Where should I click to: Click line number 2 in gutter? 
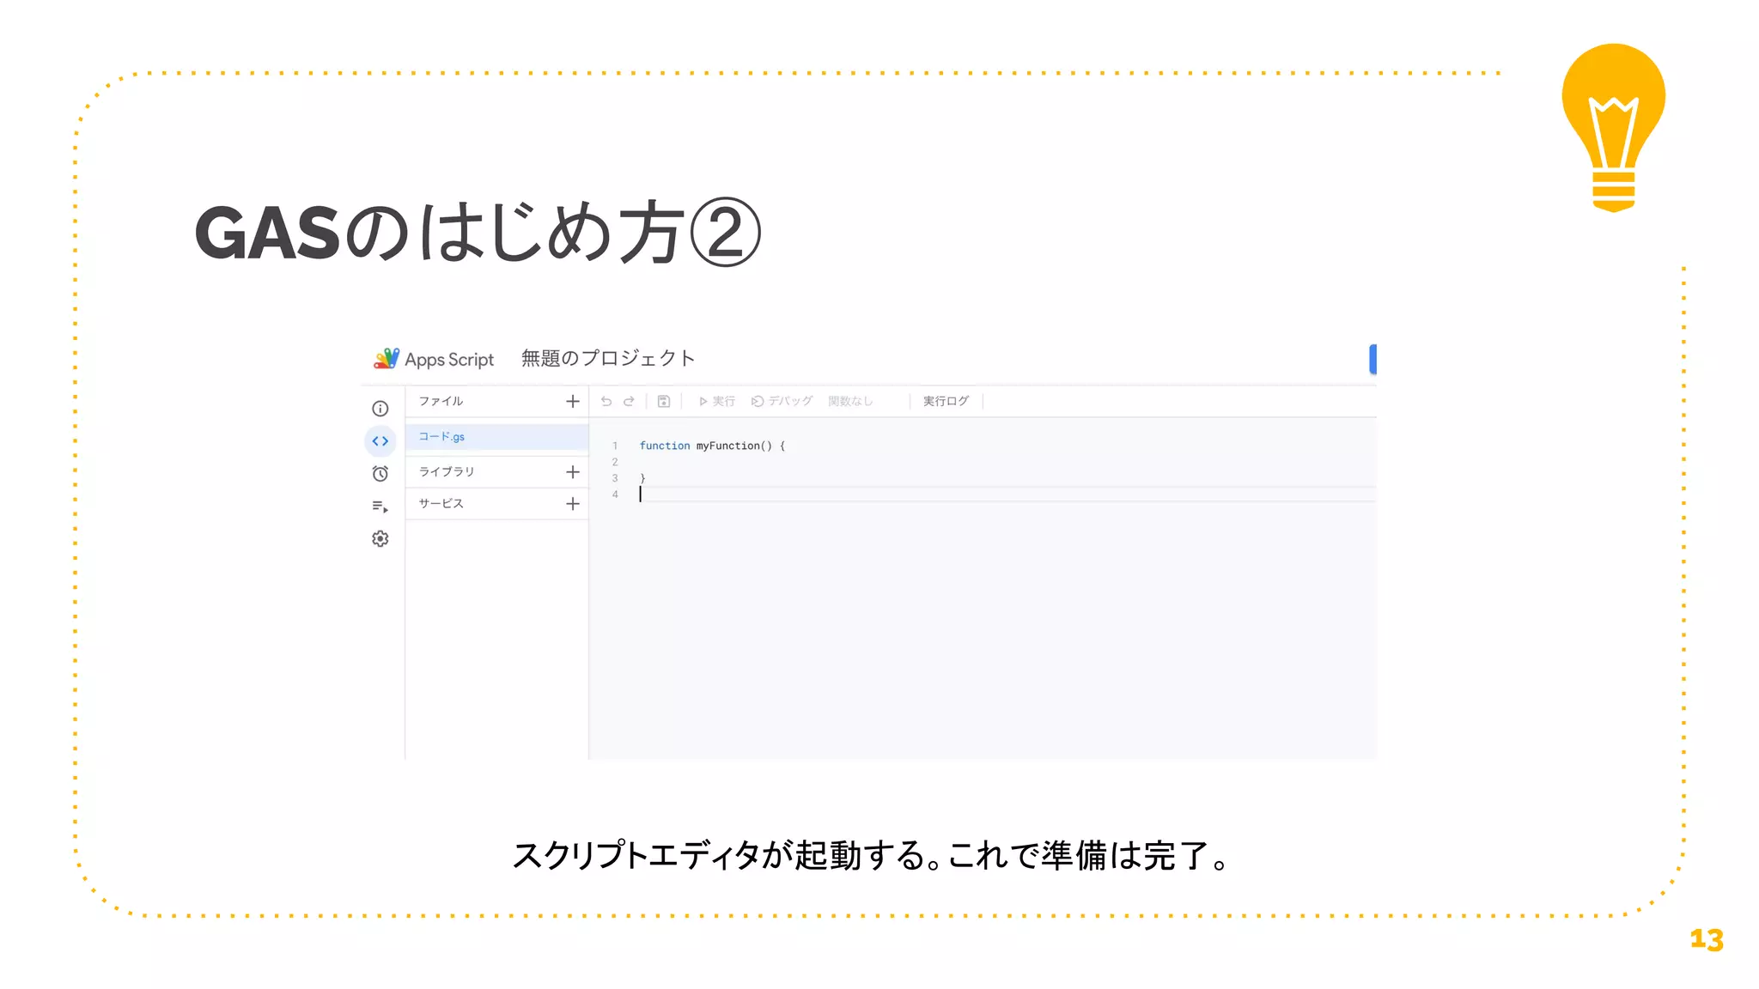coord(615,462)
